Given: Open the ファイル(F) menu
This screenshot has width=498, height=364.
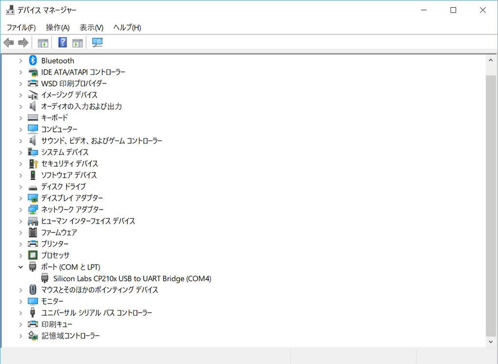Looking at the screenshot, I should point(21,28).
